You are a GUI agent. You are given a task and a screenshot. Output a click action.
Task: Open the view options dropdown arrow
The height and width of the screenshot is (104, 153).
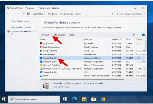138,35
